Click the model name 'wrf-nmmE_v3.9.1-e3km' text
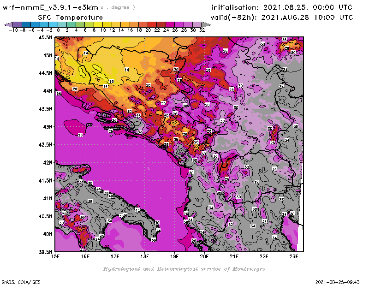 (50, 7)
